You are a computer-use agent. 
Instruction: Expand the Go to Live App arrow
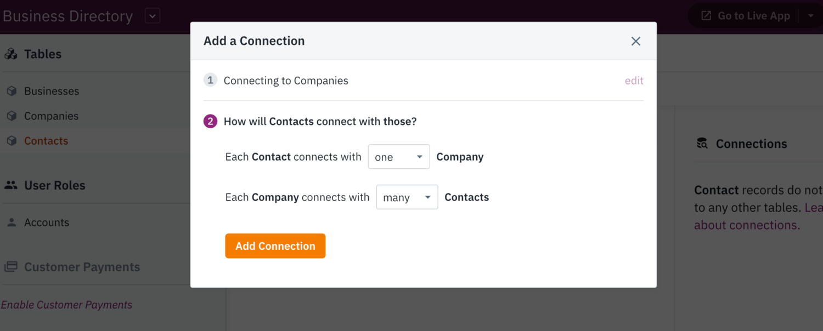tap(810, 16)
